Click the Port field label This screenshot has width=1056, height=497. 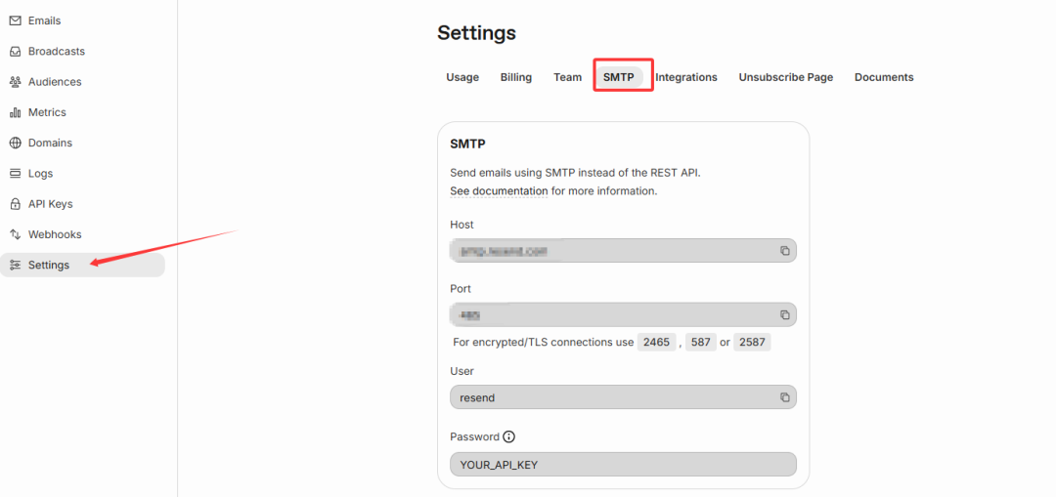pos(461,288)
